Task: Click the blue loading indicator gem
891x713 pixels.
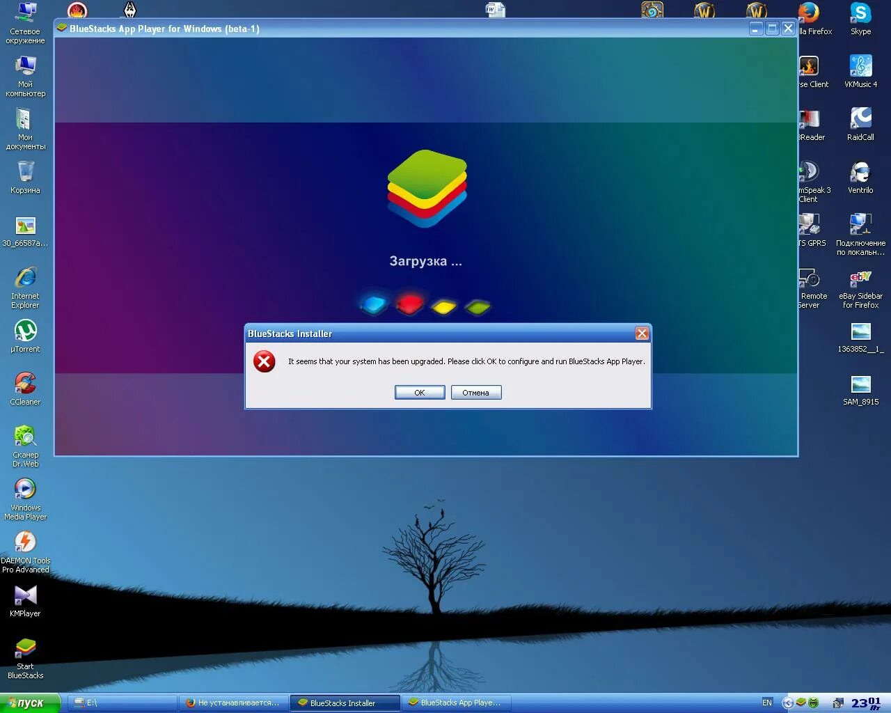Action: click(374, 304)
